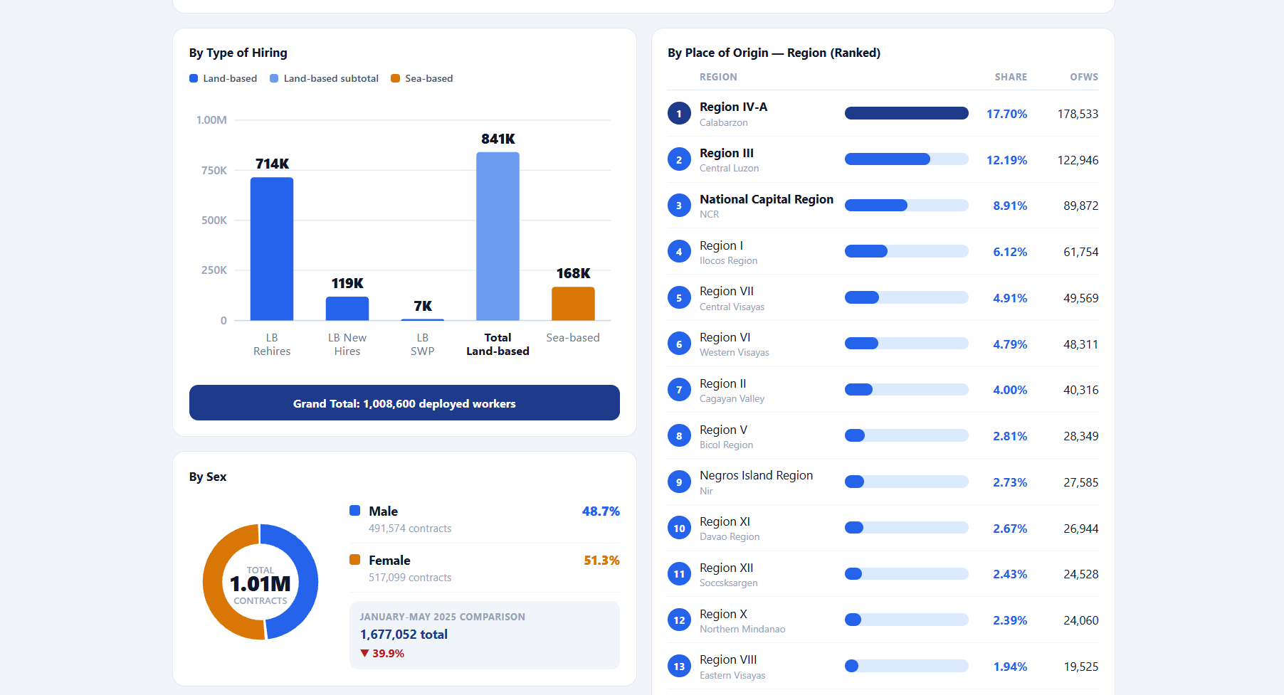The image size is (1284, 695).
Task: Click the red down-triangle 39.9% indicator
Action: click(x=382, y=653)
